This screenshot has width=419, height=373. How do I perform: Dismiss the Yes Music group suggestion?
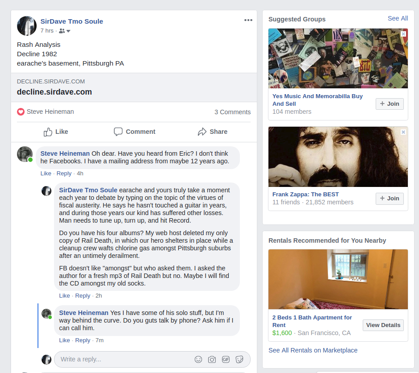click(403, 34)
